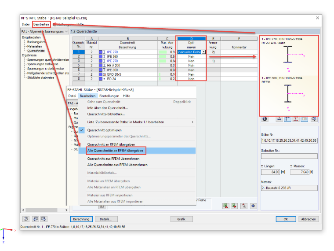Go to the next mask icon
Viewport: 334px width, 251px height.
(x=44, y=219)
